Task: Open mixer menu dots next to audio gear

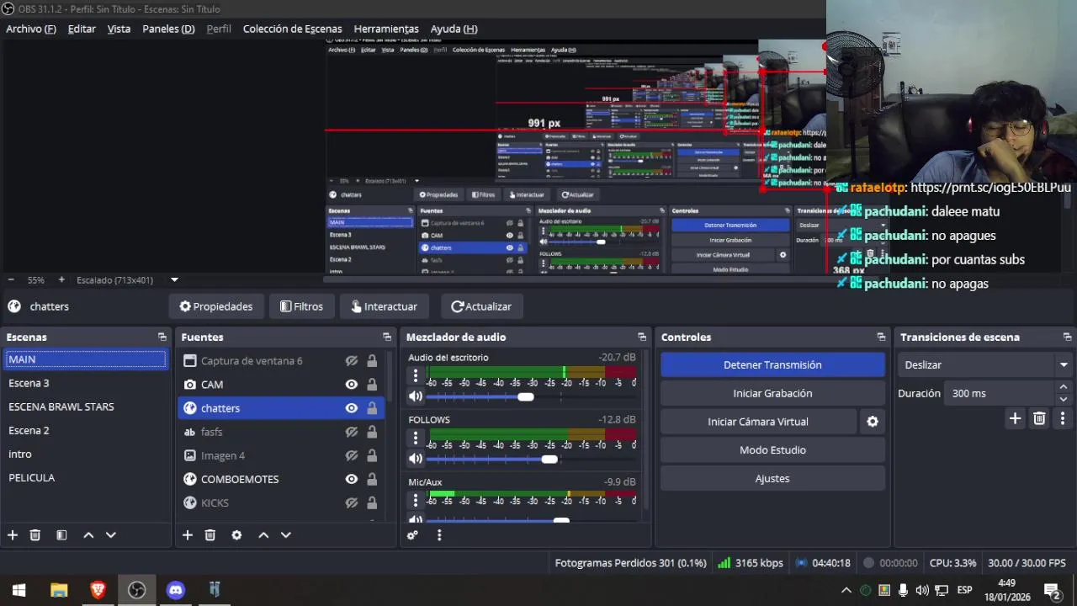Action: [438, 534]
